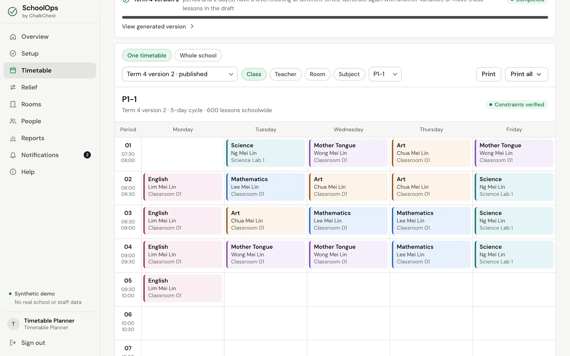
Task: Click the Setup check-circle icon
Action: 13,53
